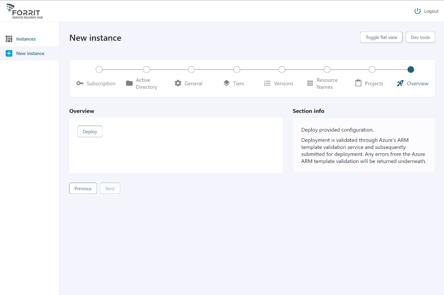Select the Projects step circle

(x=372, y=69)
